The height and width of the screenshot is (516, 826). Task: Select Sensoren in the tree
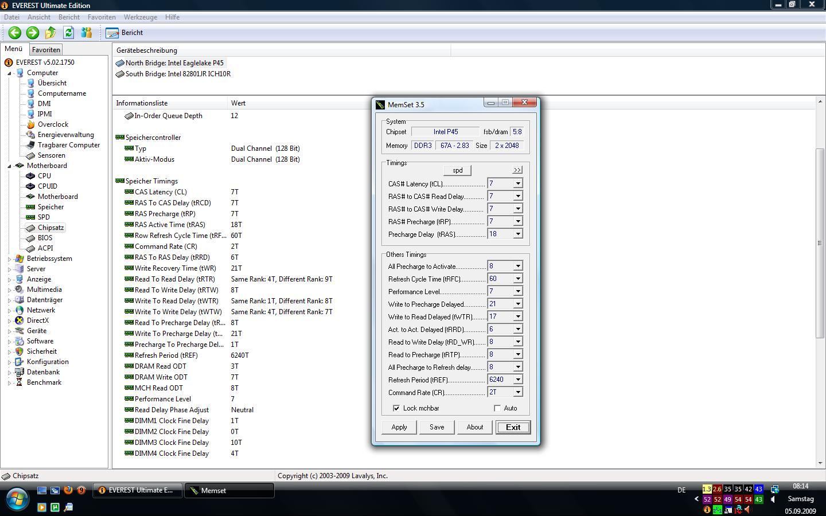pos(52,155)
